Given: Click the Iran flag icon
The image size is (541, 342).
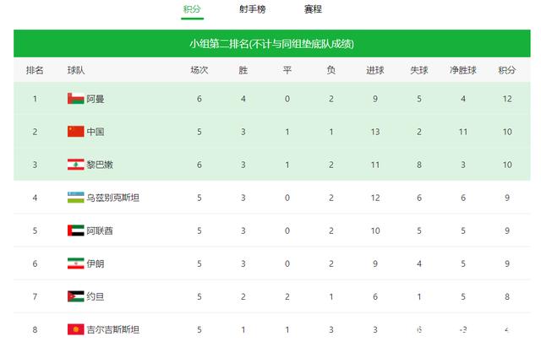Looking at the screenshot, I should (x=75, y=263).
